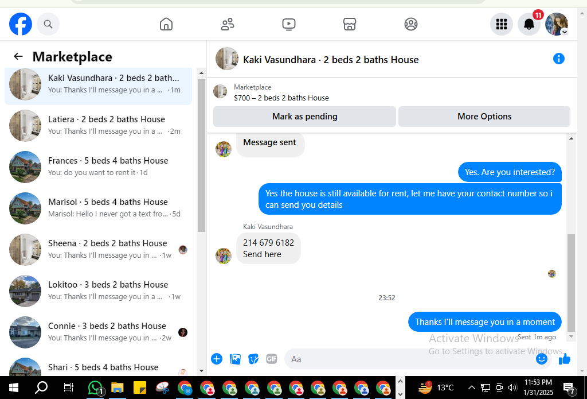587x399 pixels.
Task: Open the nine-dot Menu grid
Action: click(501, 24)
